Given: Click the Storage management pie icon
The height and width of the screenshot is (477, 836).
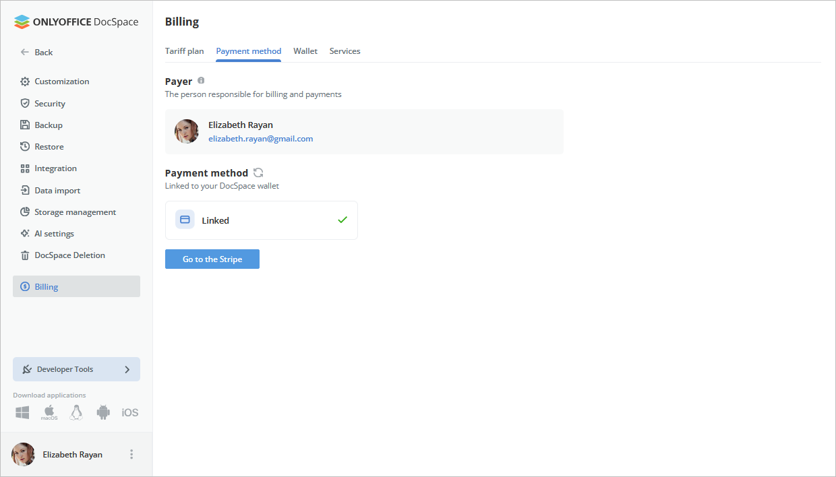Looking at the screenshot, I should pos(25,212).
